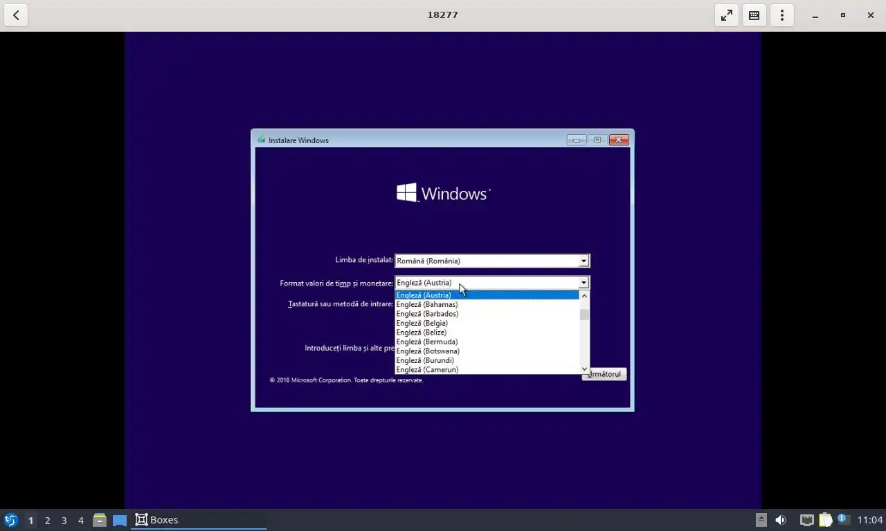
Task: Click the eject removable media tray icon
Action: [x=761, y=520]
